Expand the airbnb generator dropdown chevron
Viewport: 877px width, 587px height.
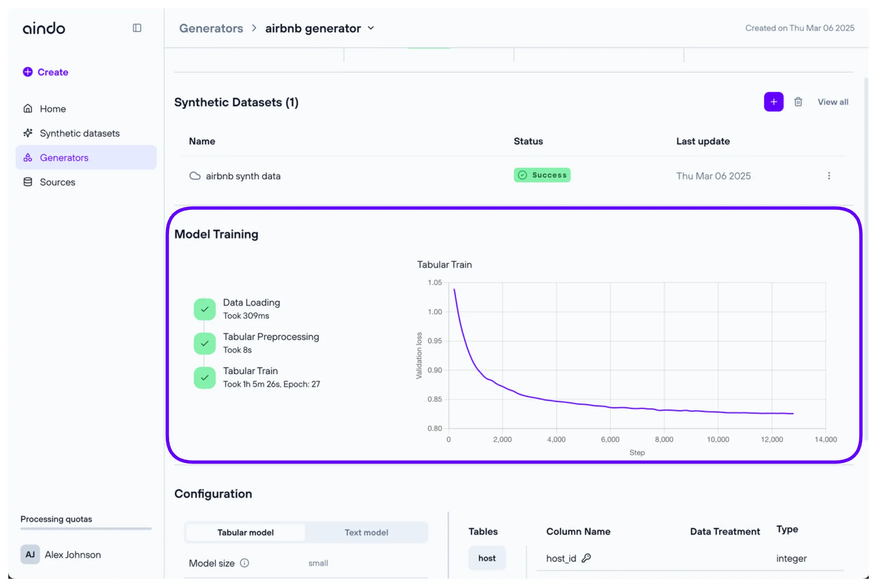[x=371, y=28]
